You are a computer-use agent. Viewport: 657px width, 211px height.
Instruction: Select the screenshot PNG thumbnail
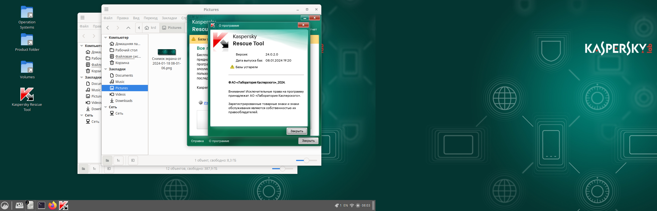(x=167, y=52)
